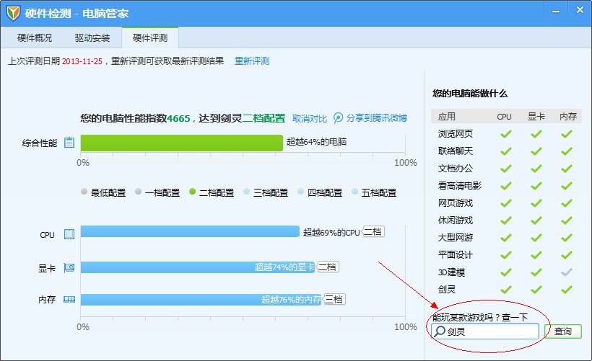Screen dimensions: 592x361
Task: Select the 二档配置 legend option
Action: pos(212,192)
